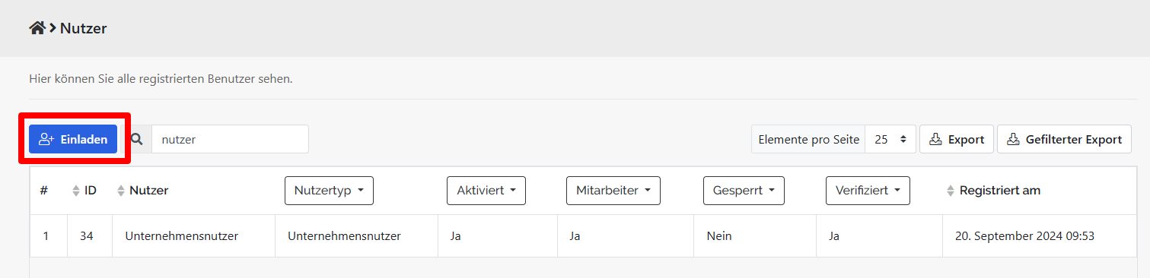Go to home via house icon
Viewport: 1150px width, 278px height.
coord(37,28)
